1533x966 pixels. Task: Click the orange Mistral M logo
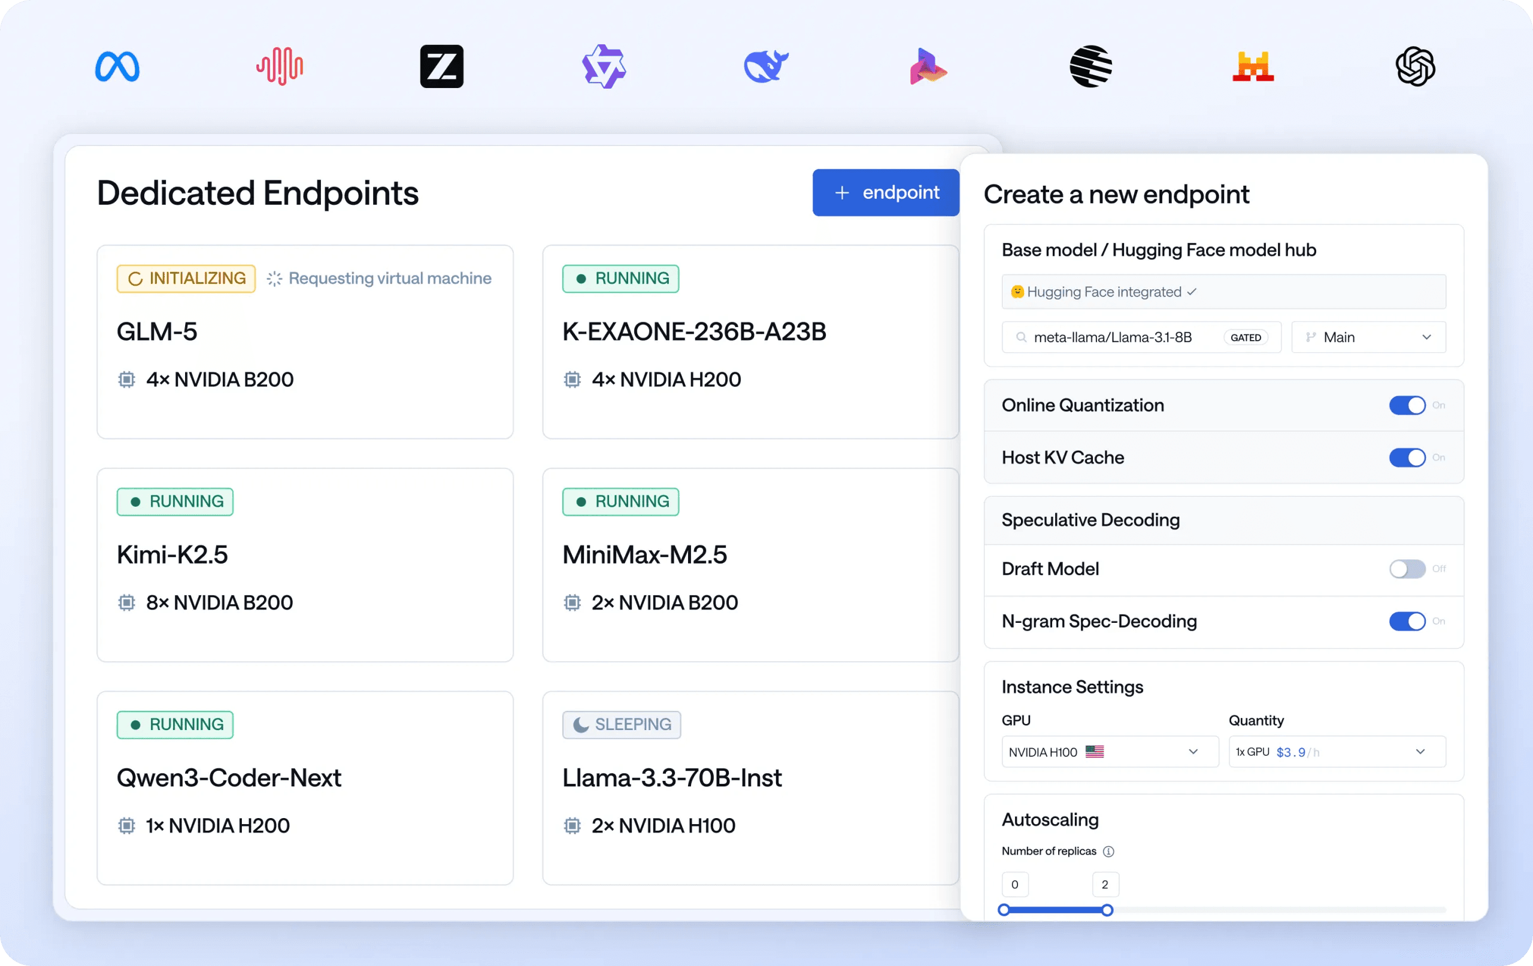pyautogui.click(x=1253, y=66)
